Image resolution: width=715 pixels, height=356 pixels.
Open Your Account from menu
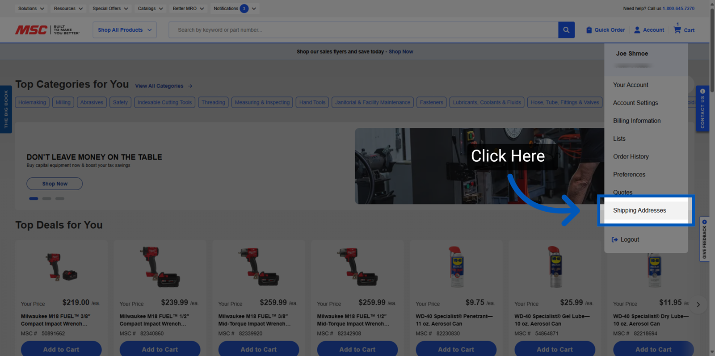[631, 85]
